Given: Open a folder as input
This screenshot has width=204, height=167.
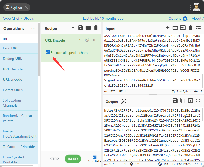Looking at the screenshot, I should click(175, 28).
